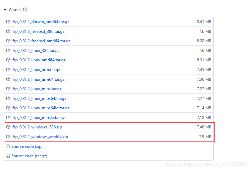Click the 8.01 MB size of linux_amd64
The height and width of the screenshot is (170, 250).
(204, 60)
